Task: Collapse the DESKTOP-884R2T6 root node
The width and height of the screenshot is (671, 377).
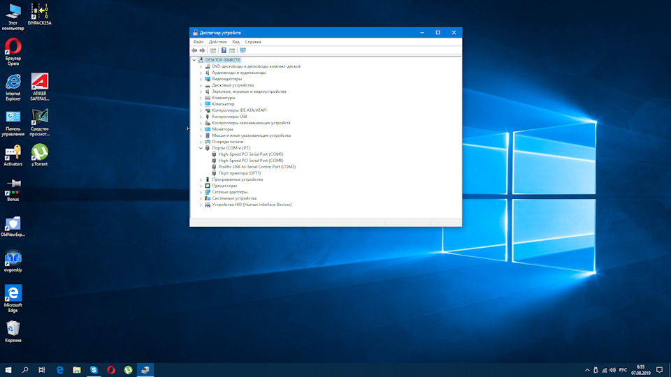Action: (x=194, y=60)
